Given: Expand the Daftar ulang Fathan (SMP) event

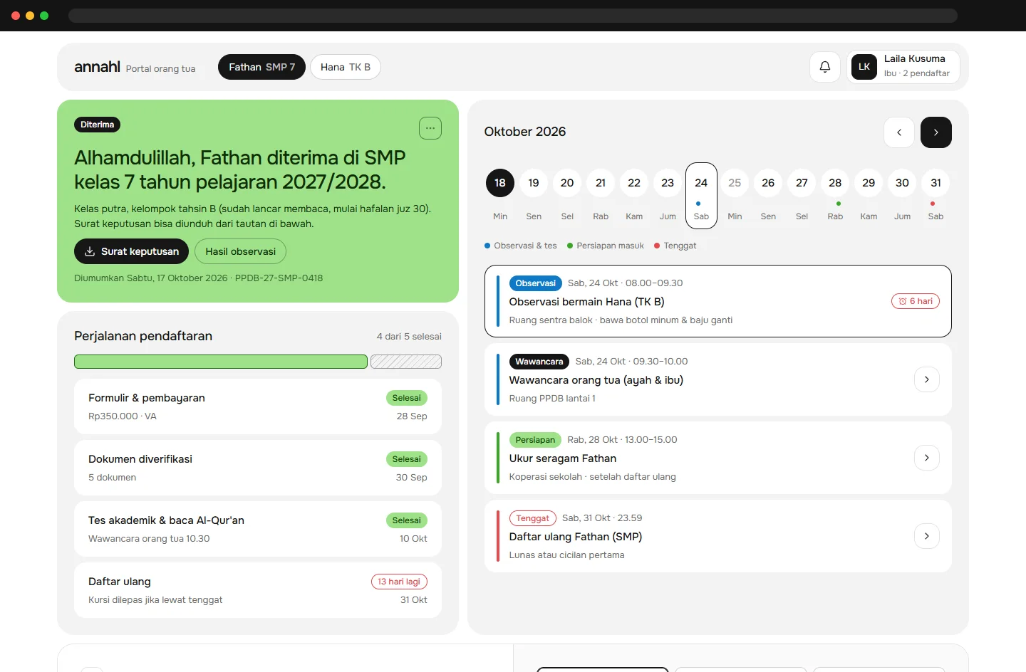Looking at the screenshot, I should tap(927, 536).
